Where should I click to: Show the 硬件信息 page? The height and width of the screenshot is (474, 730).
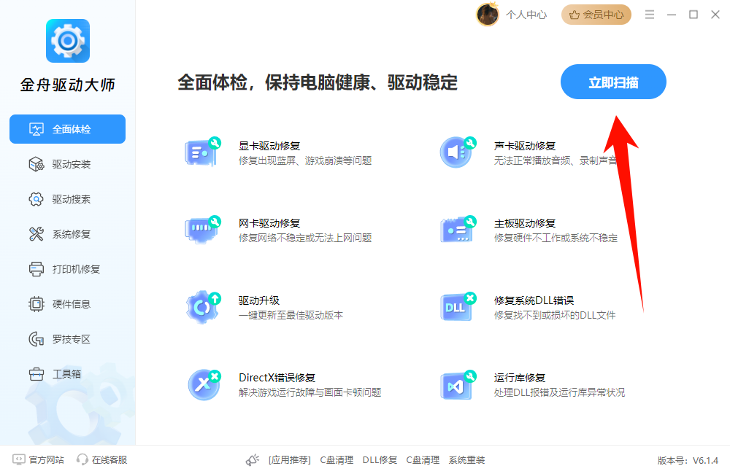[67, 304]
